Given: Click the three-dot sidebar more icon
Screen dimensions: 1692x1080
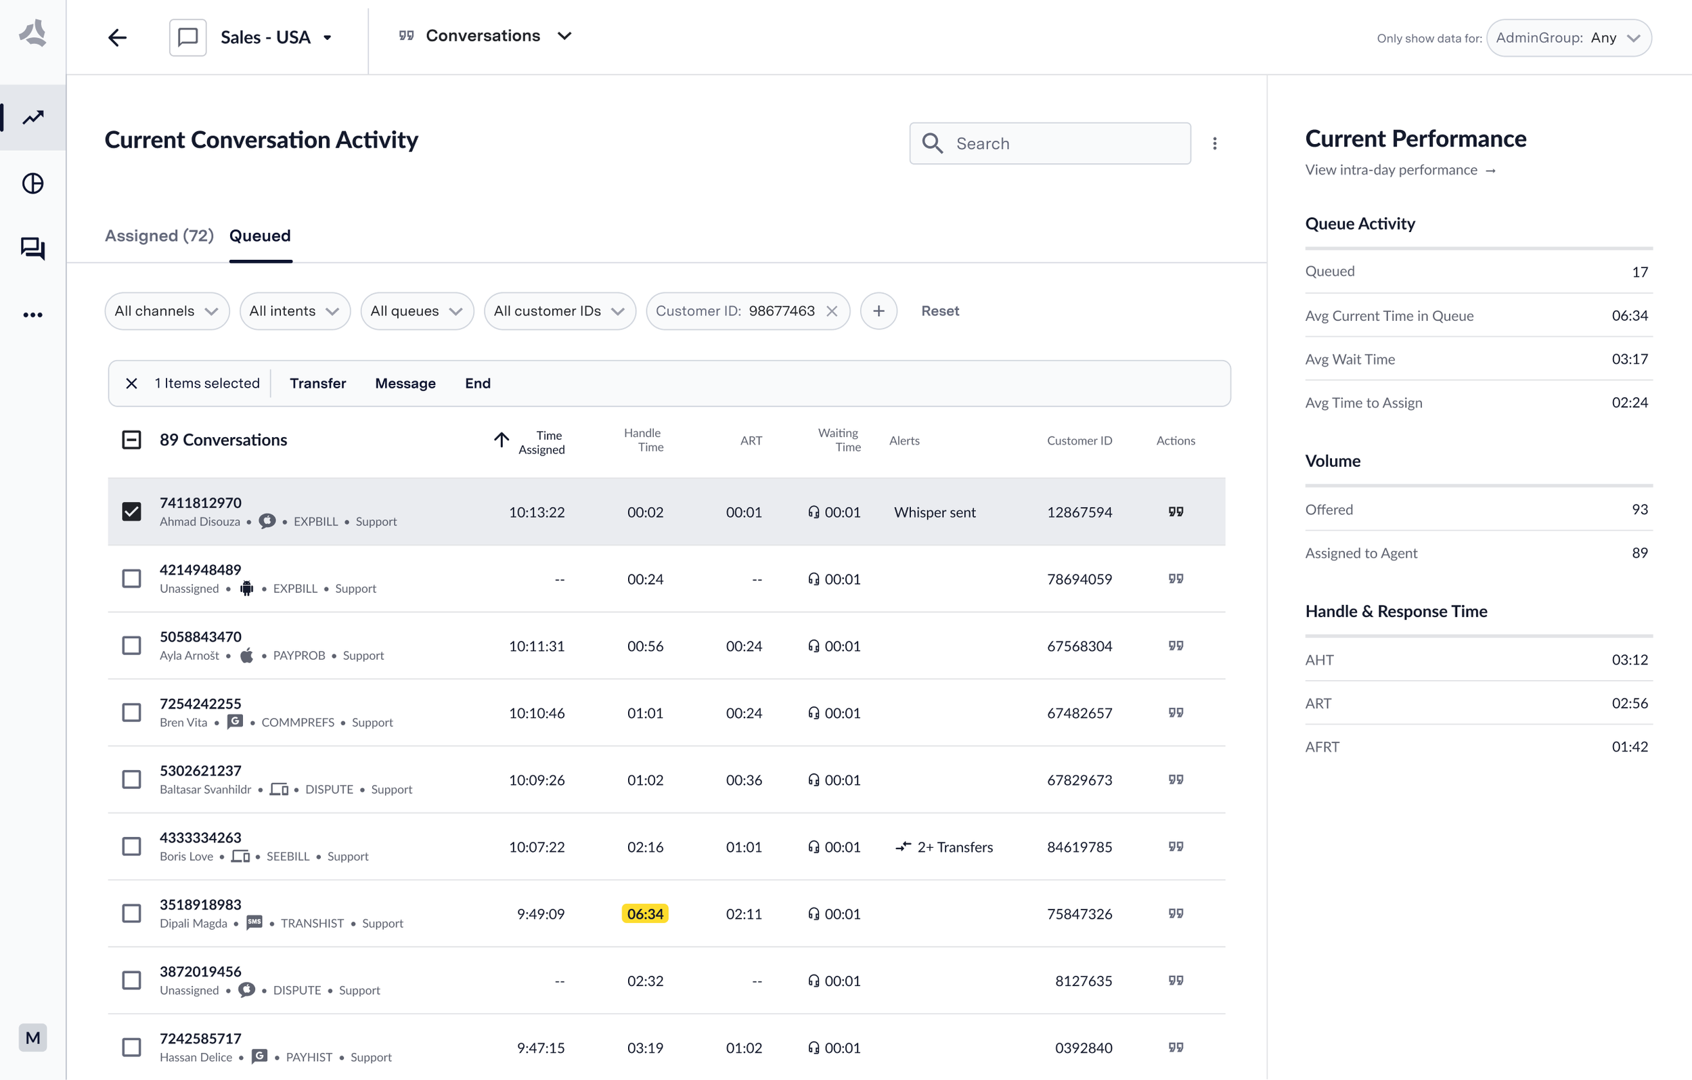Looking at the screenshot, I should pos(33,315).
